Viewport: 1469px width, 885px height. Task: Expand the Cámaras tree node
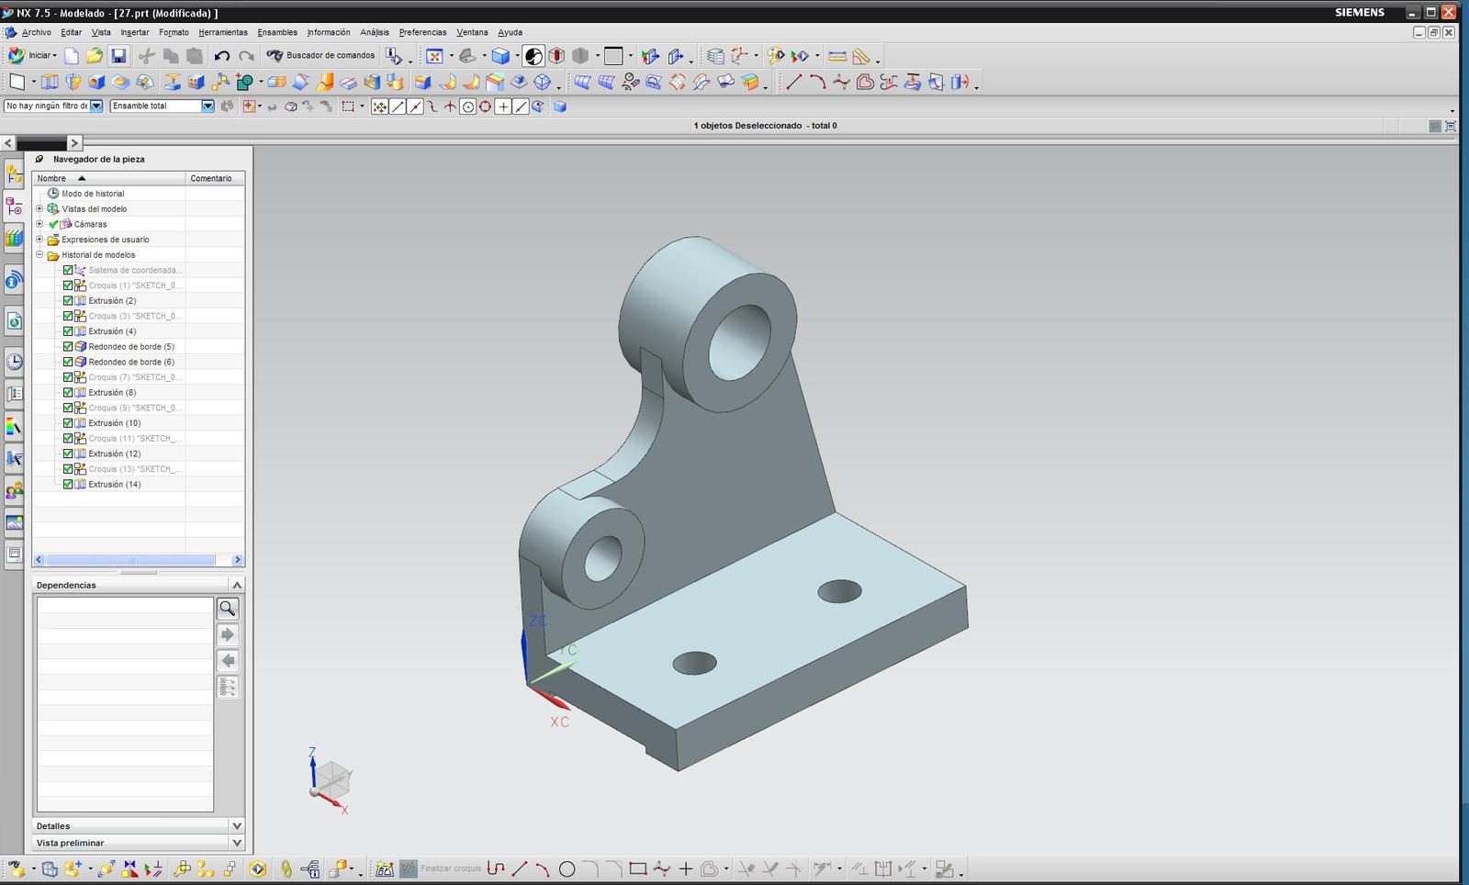point(39,224)
